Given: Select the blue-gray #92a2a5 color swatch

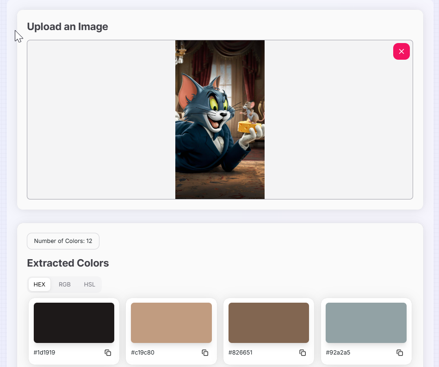Looking at the screenshot, I should coord(366,322).
